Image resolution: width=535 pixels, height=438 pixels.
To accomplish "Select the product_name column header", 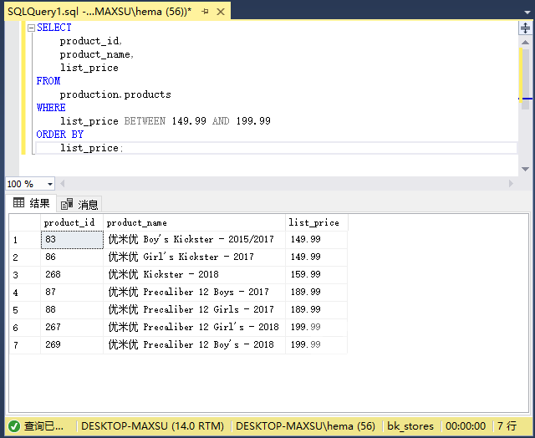I will tap(194, 222).
